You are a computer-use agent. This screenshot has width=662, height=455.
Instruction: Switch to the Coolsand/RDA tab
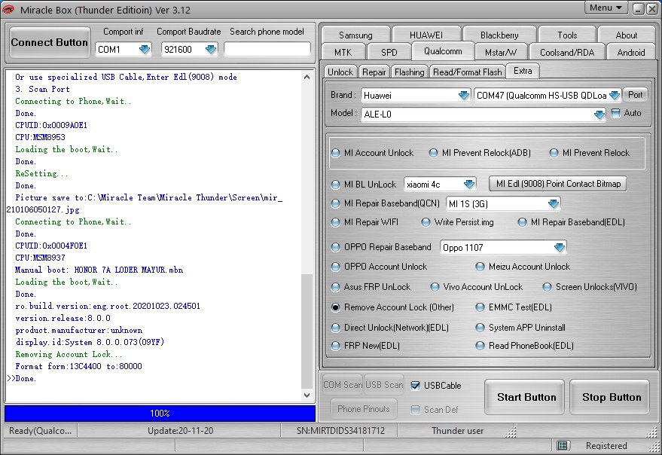[x=567, y=53]
